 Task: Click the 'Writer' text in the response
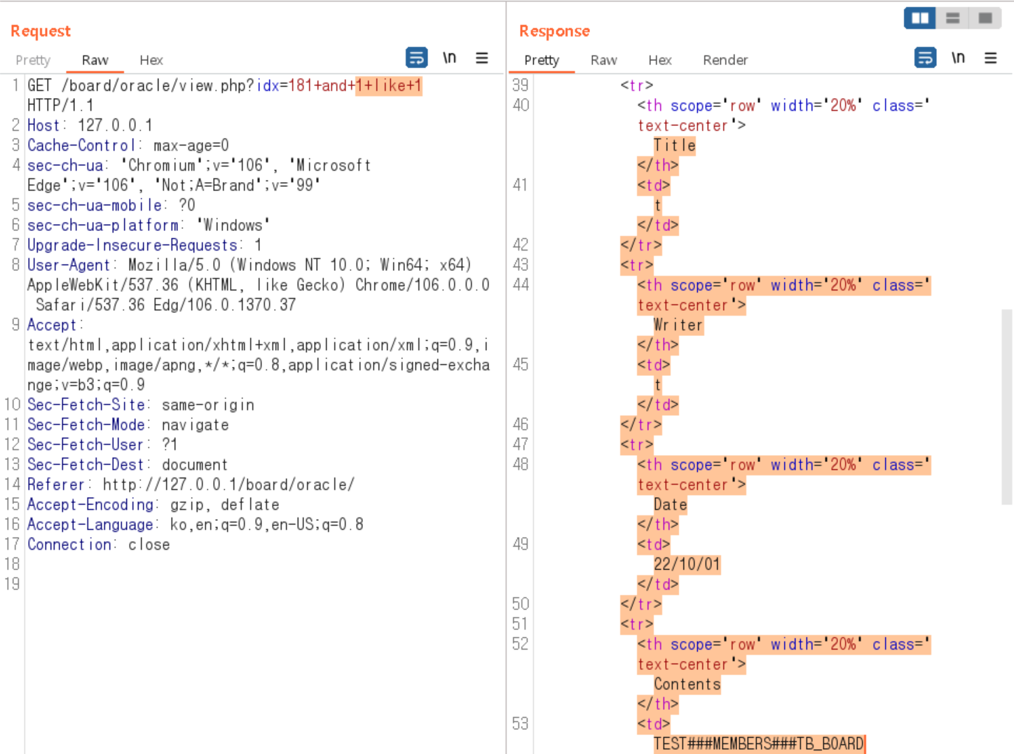point(678,326)
